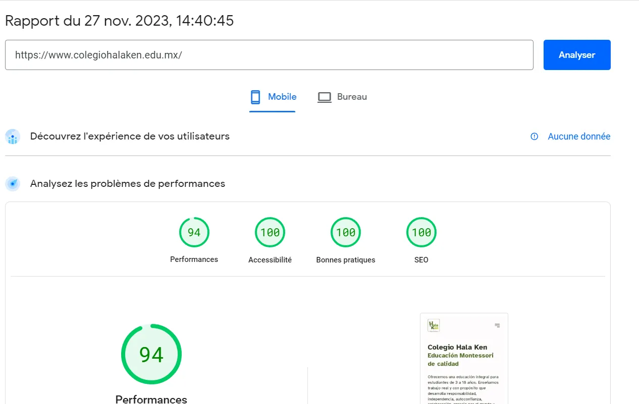Switch to the Mobile tab
639x404 pixels.
273,97
